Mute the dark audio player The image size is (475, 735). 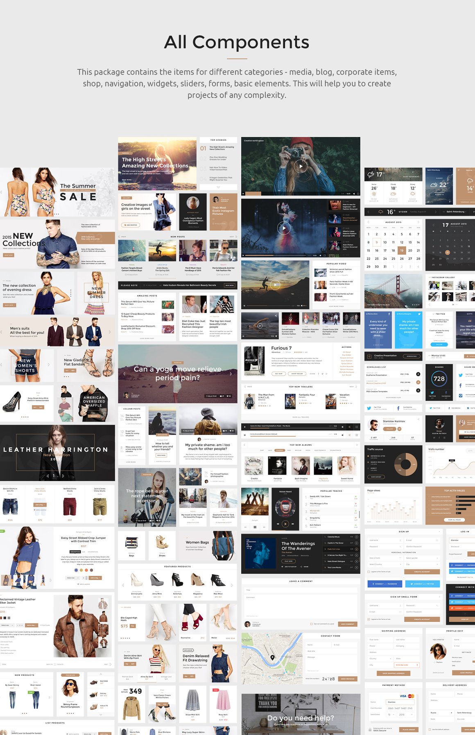[342, 427]
